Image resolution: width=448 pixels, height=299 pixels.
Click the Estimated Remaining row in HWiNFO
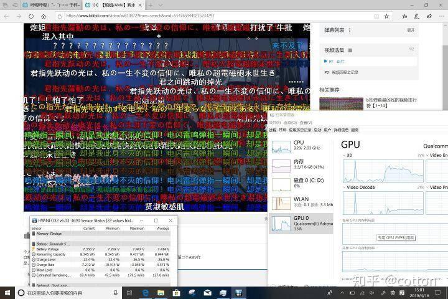click(101, 275)
